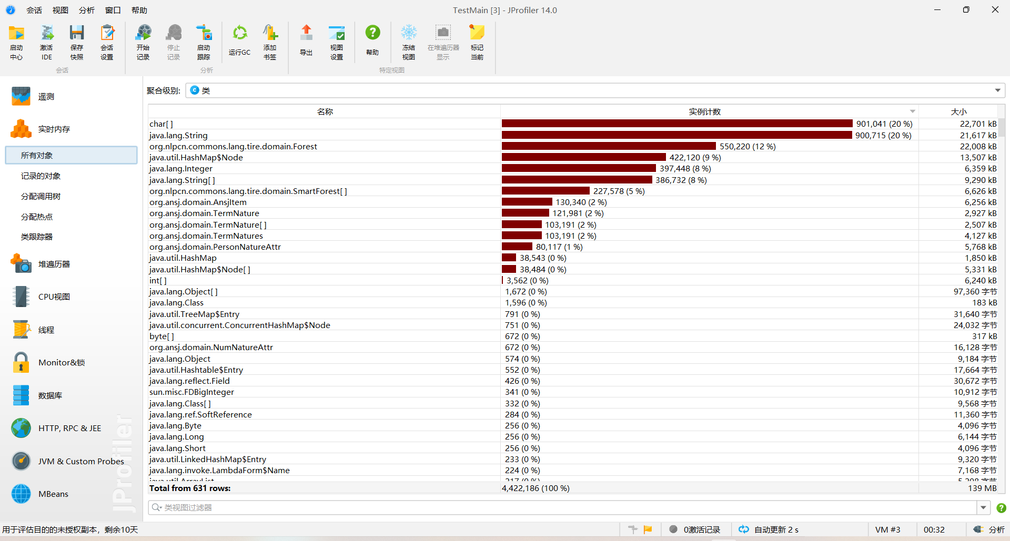Screen dimensions: 1010x541
Task: Open 视图设置 view settings
Action: coord(337,42)
